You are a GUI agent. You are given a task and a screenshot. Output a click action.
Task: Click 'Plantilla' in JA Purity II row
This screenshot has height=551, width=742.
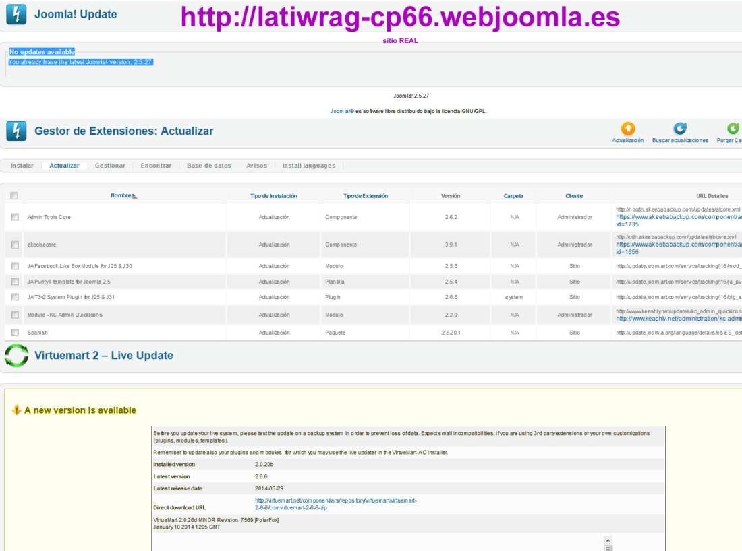335,282
